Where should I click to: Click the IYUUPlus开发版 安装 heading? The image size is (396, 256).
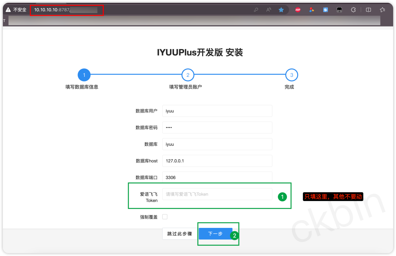(200, 52)
